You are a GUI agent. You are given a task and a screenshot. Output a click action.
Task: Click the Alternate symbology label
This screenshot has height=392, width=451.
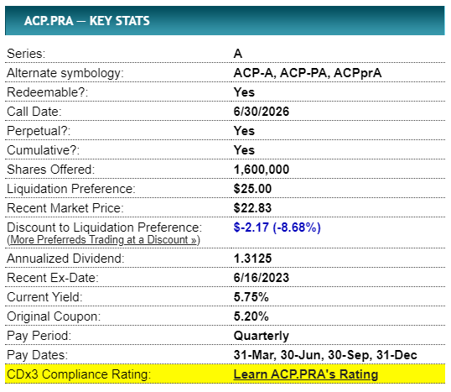point(65,73)
